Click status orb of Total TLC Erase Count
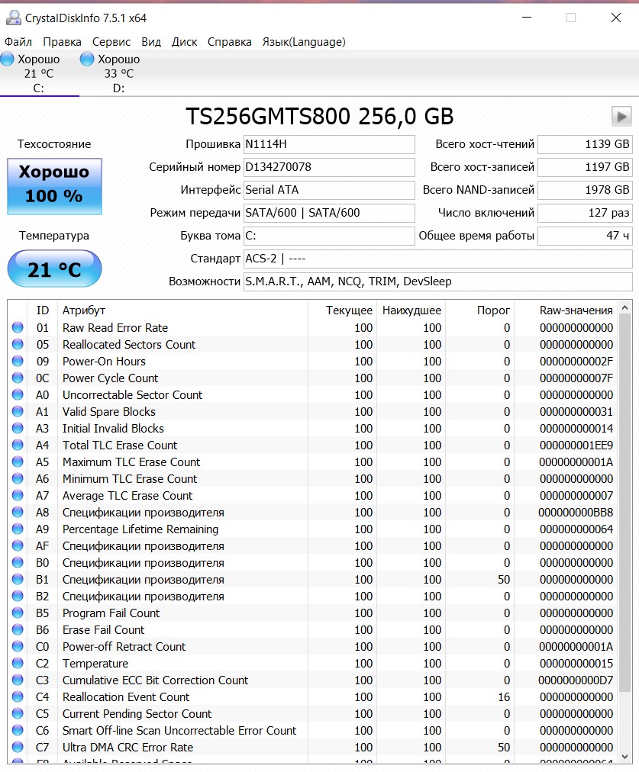This screenshot has width=639, height=772. [18, 445]
